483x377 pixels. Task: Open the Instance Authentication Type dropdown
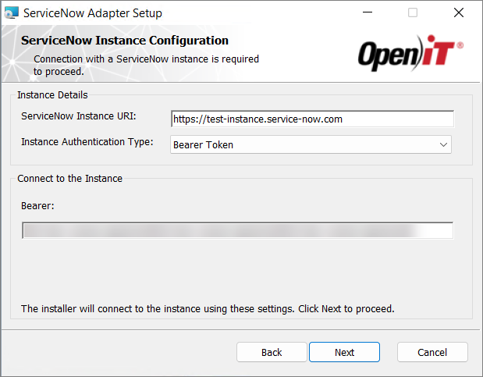point(311,144)
